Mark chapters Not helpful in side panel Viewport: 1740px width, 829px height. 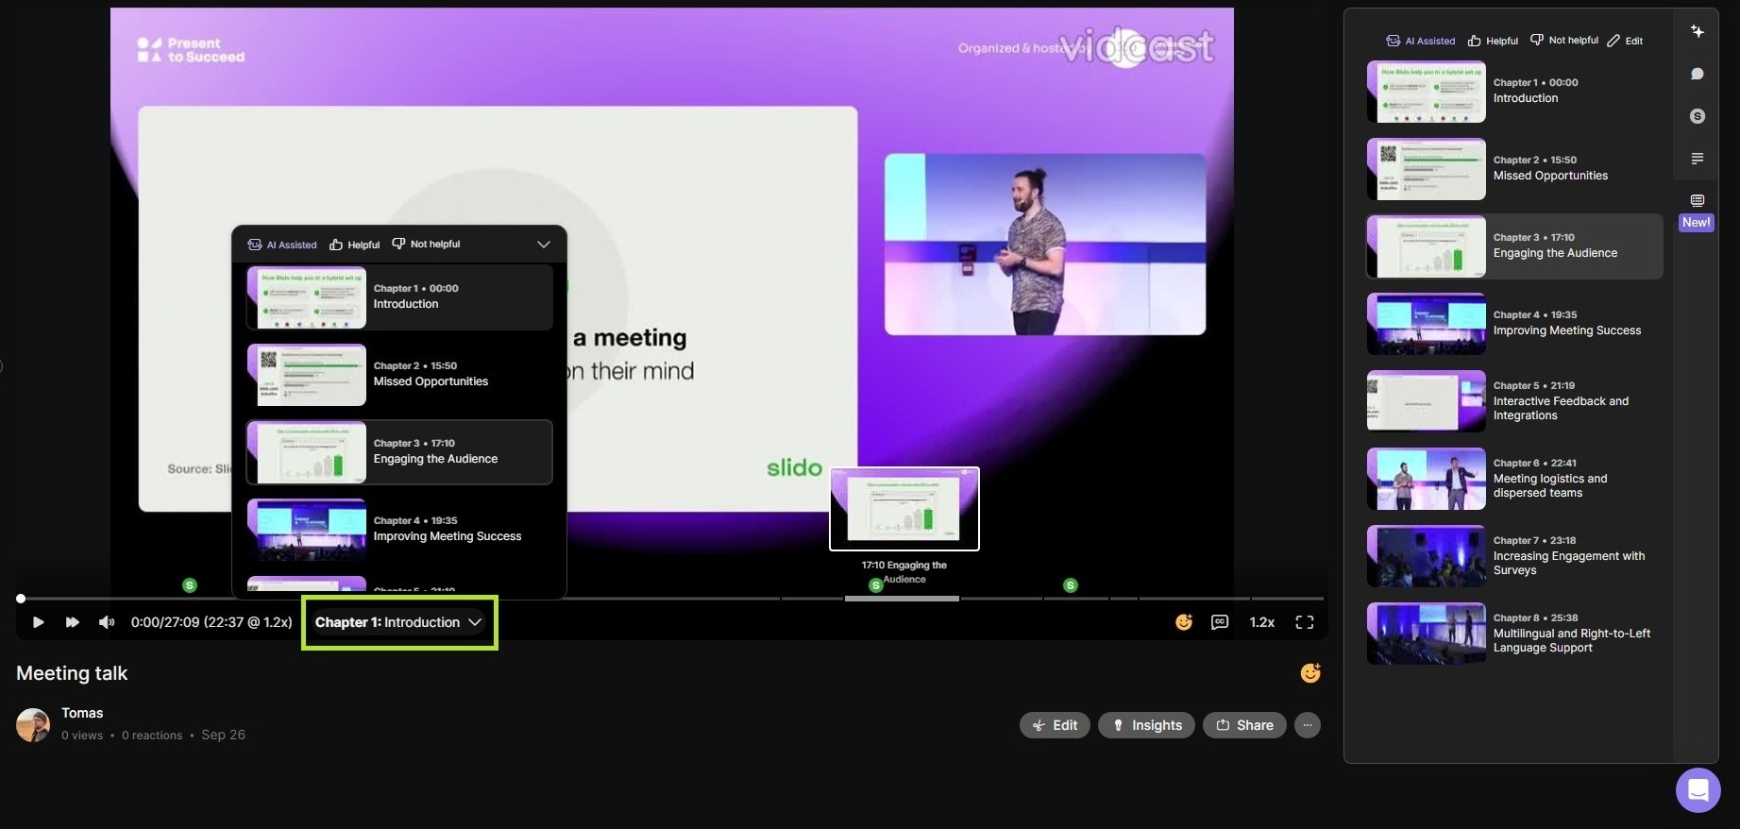click(x=1564, y=40)
